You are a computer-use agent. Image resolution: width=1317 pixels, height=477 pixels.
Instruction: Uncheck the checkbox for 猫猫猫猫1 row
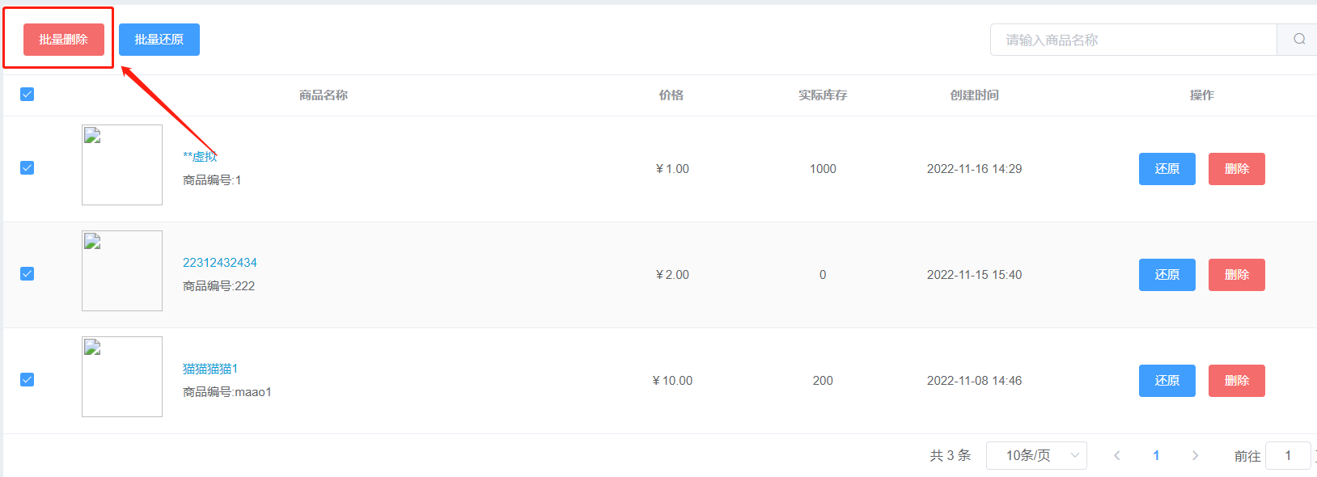click(x=27, y=379)
